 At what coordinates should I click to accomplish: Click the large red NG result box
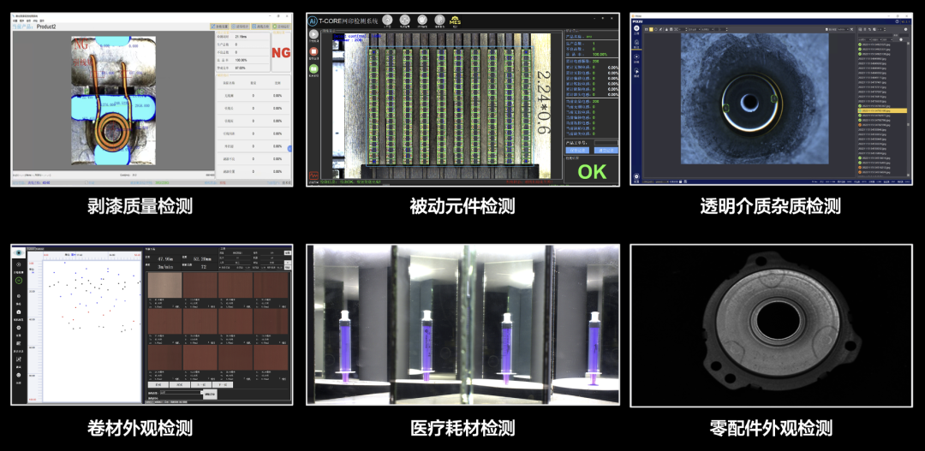(x=282, y=52)
